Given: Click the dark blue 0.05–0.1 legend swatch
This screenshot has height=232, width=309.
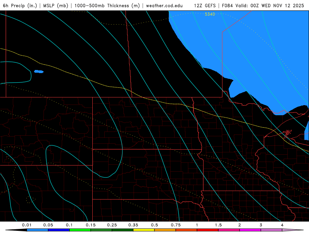Looking at the screenshot, I should [59, 230].
